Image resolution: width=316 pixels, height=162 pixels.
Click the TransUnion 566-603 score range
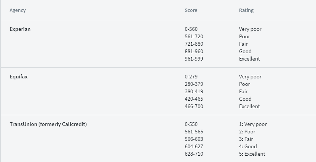pos(194,139)
